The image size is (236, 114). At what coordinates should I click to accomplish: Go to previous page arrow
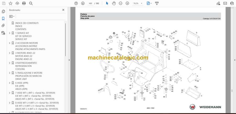[x=76, y=3]
